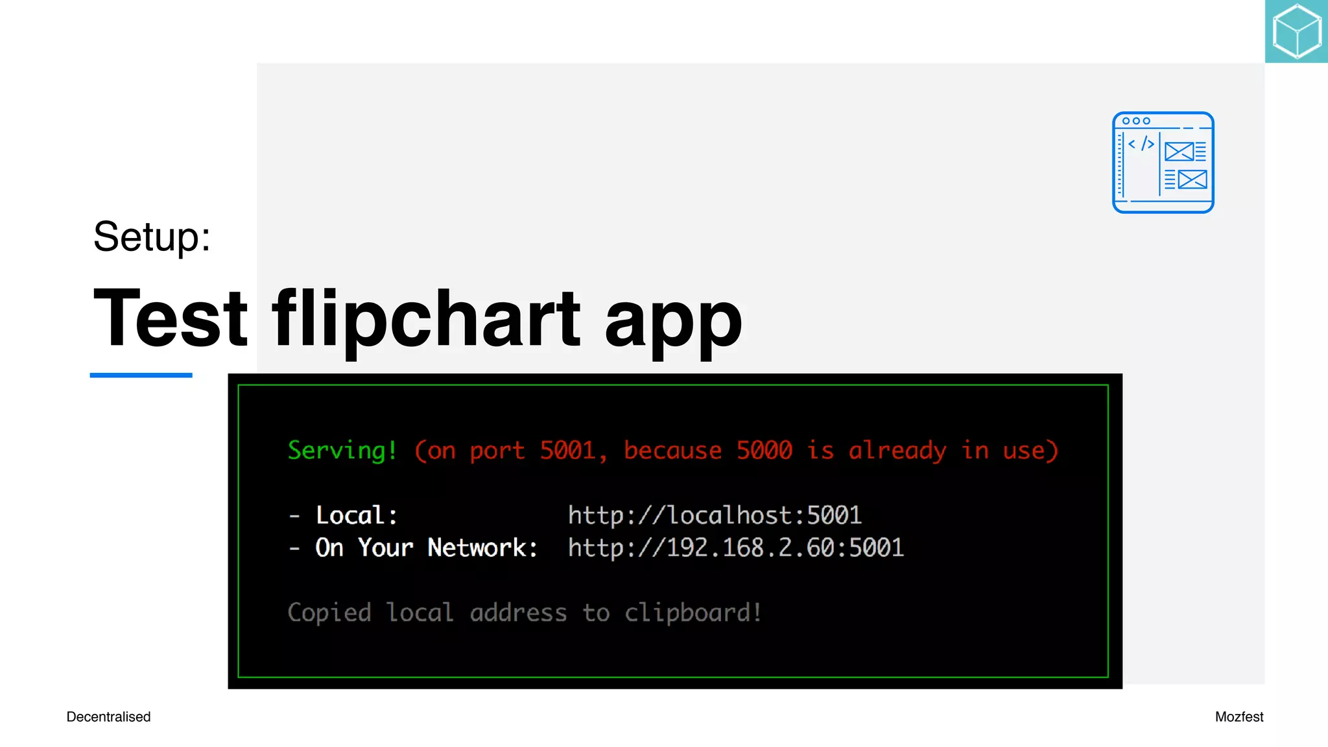Click the upper envelope image in icon

1179,152
